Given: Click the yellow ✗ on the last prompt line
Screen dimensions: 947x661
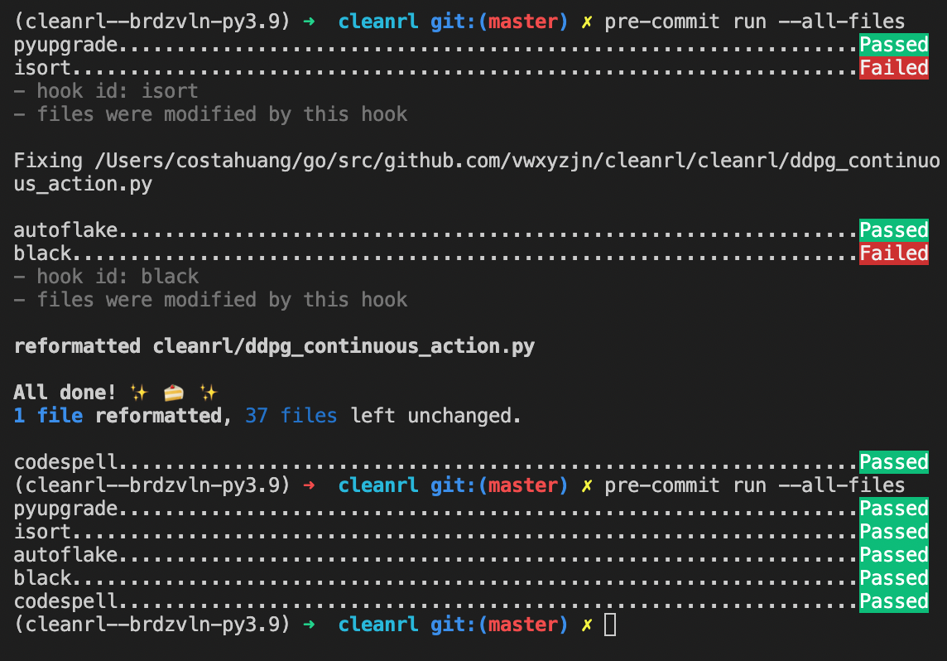Looking at the screenshot, I should point(587,625).
